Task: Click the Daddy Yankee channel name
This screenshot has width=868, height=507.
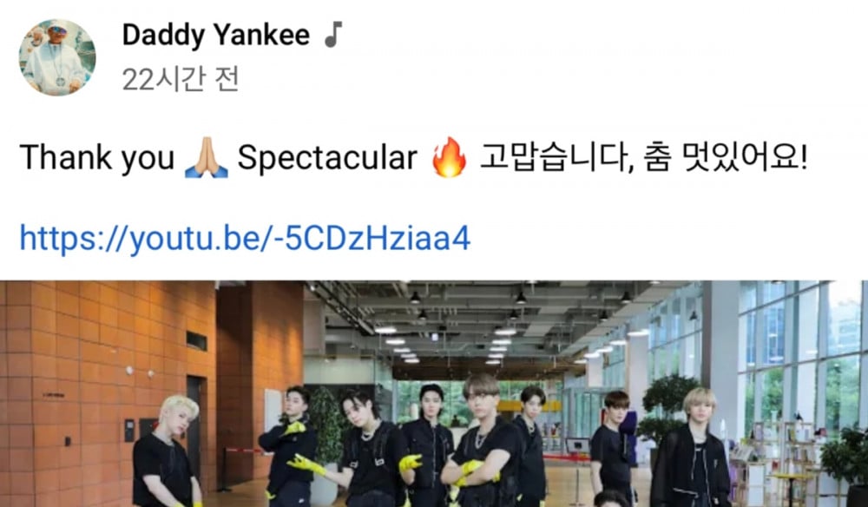Action: point(216,36)
